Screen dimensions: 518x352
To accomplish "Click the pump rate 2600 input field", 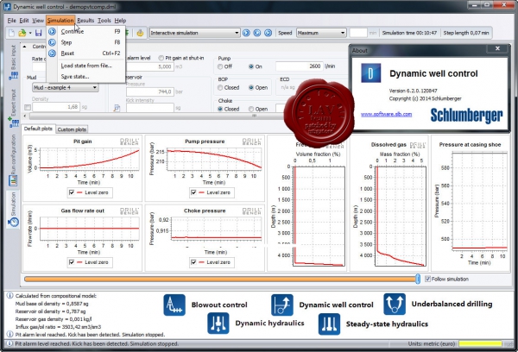I will [299, 66].
